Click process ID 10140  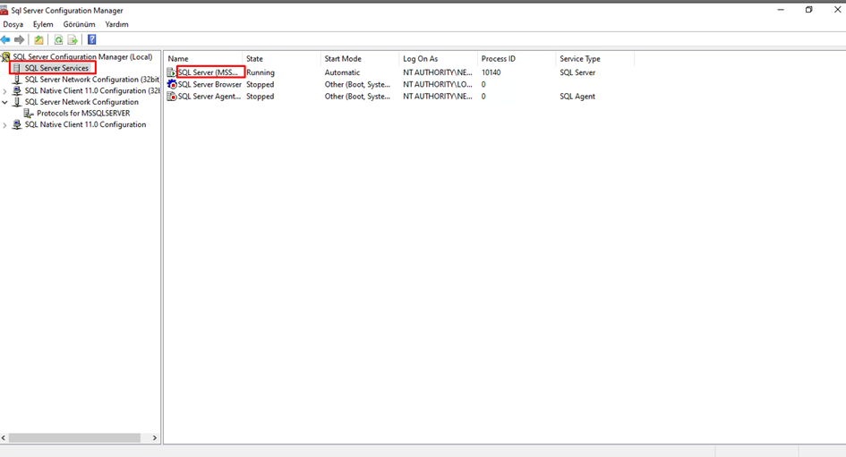(x=491, y=72)
